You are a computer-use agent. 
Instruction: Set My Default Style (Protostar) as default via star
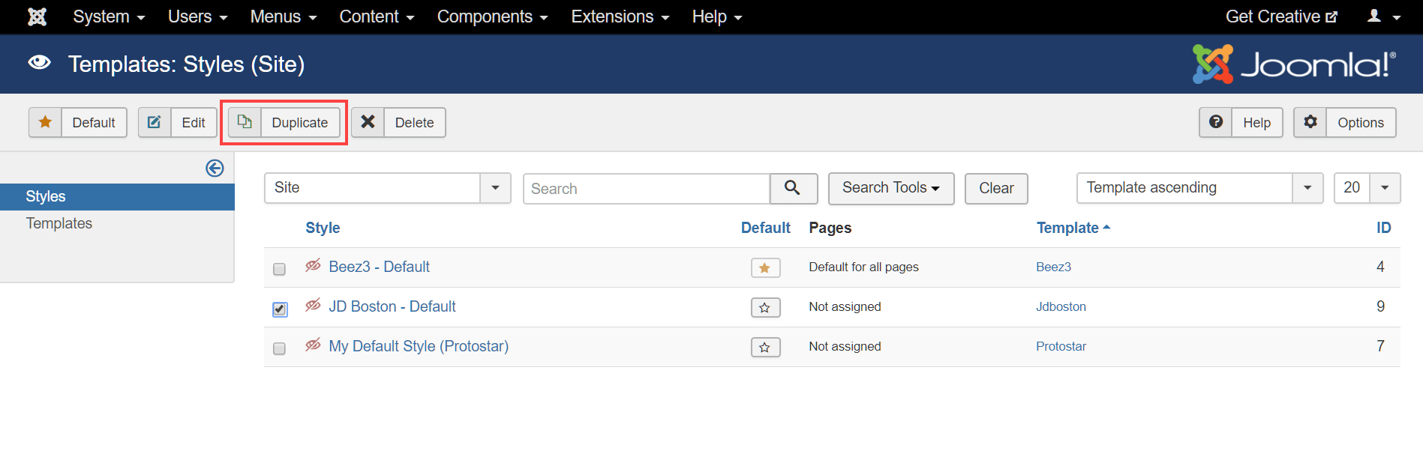pos(765,347)
